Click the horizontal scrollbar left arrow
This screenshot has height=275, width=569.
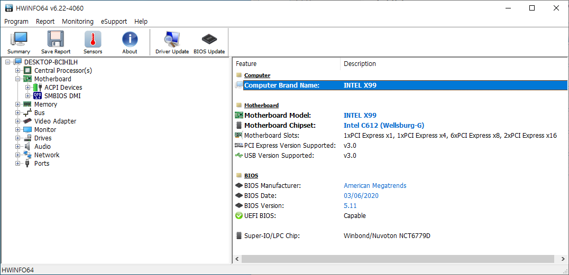point(237,259)
